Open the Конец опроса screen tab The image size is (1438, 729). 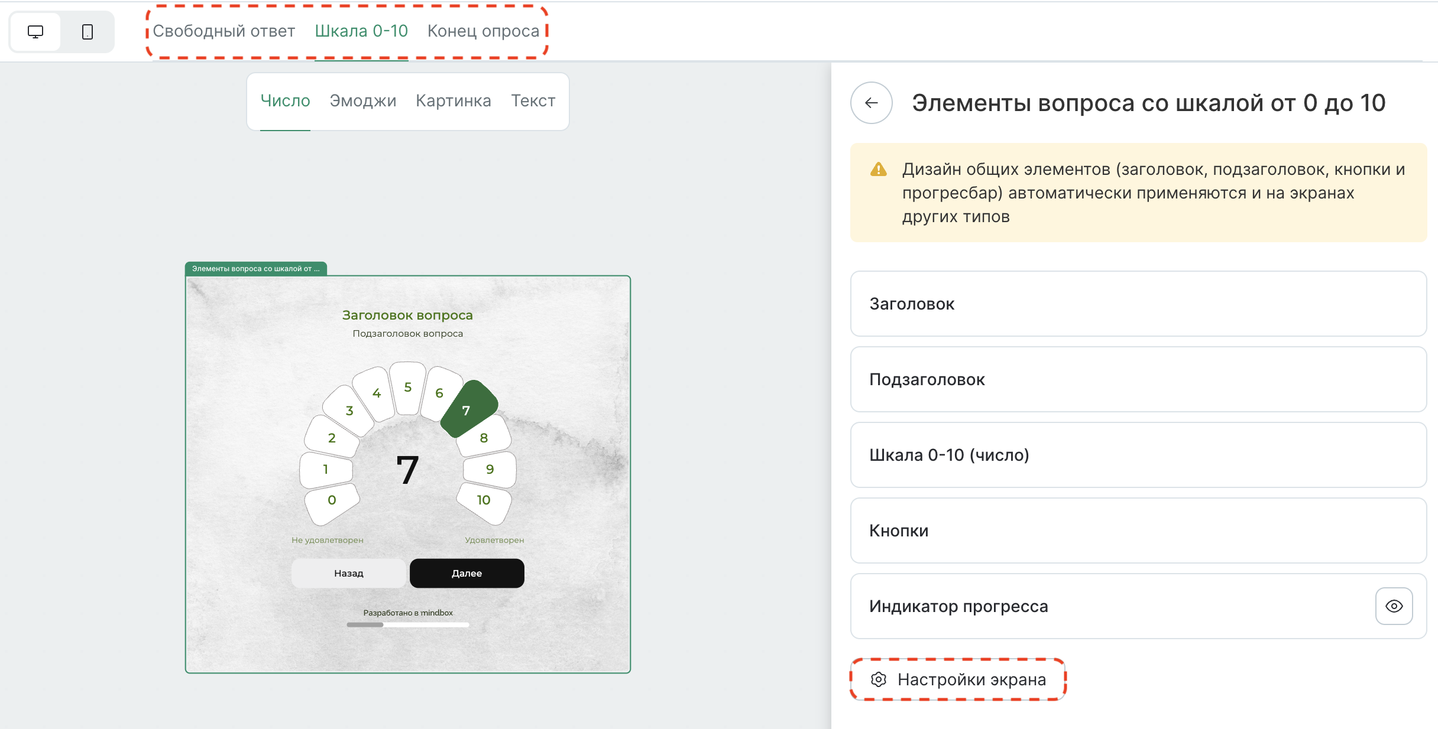[482, 31]
